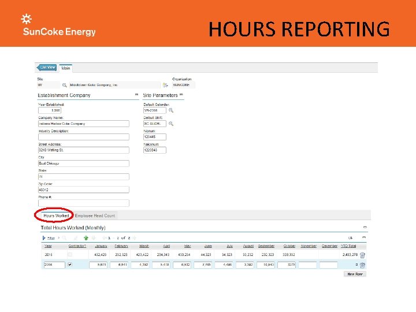Sort by May column header

coord(187,246)
